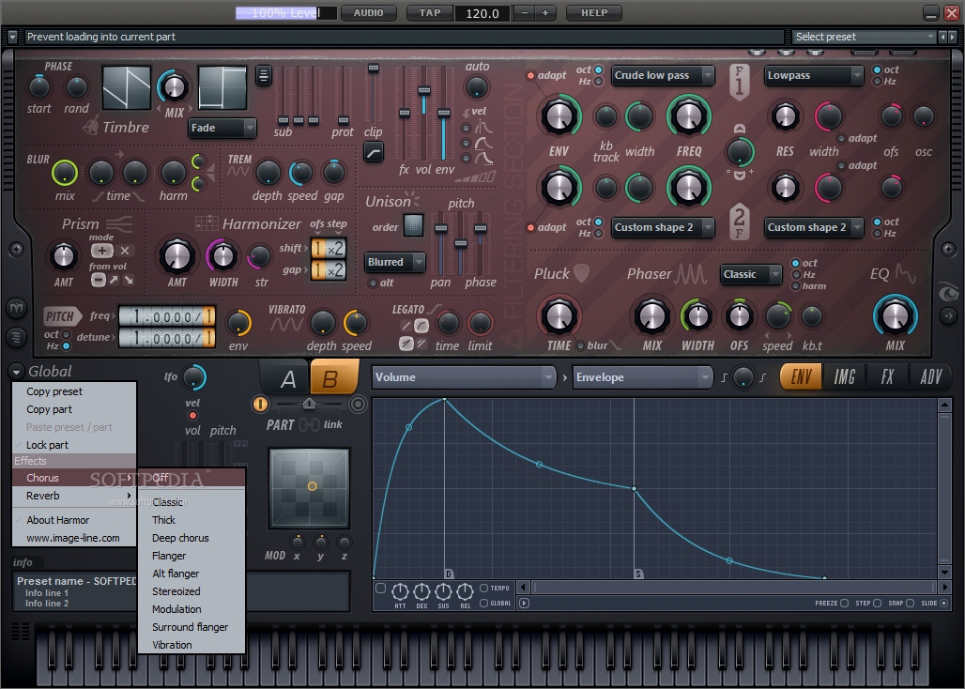Click the Prism X mode icon
The height and width of the screenshot is (689, 965).
125,251
